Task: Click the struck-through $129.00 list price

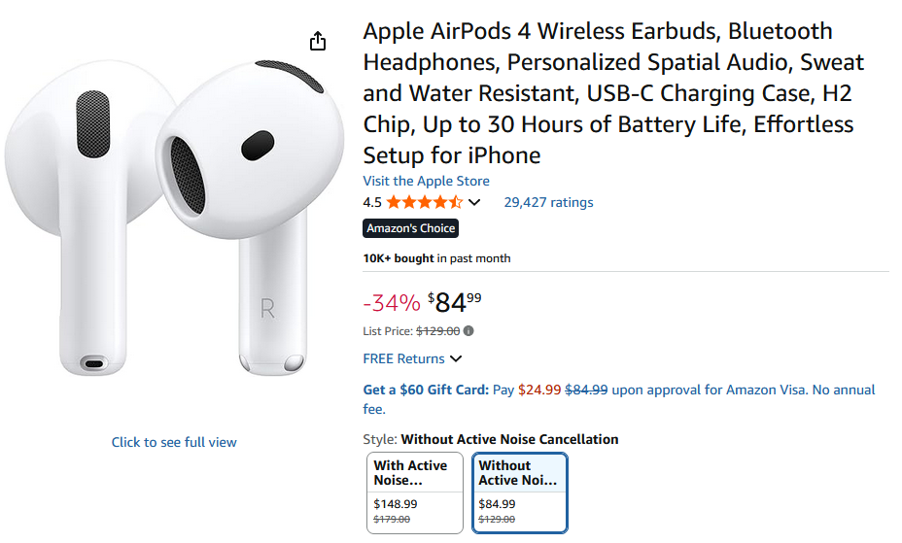Action: tap(438, 331)
